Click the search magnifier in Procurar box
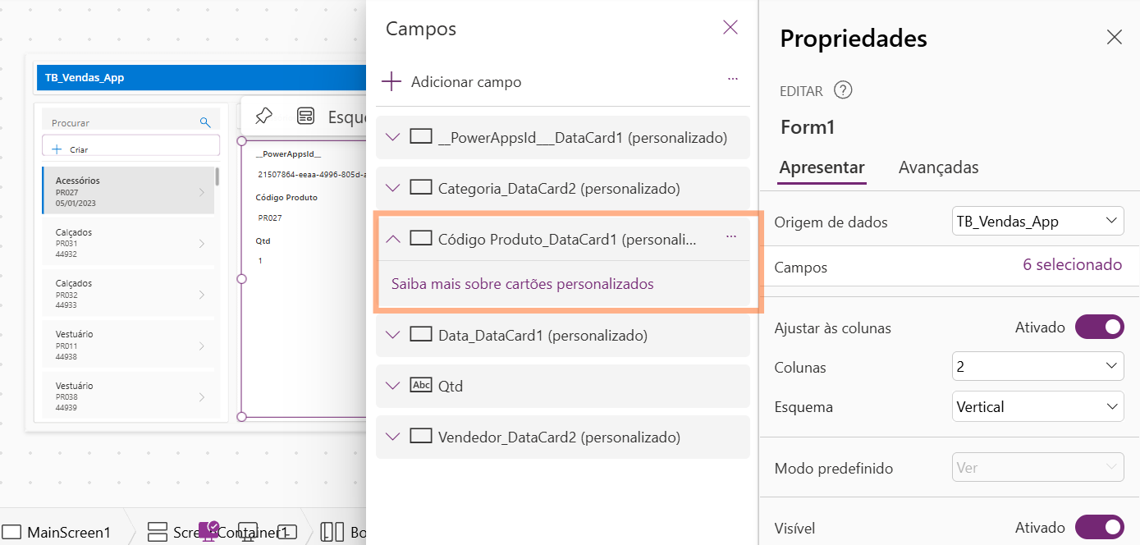The height and width of the screenshot is (545, 1140). pos(205,122)
